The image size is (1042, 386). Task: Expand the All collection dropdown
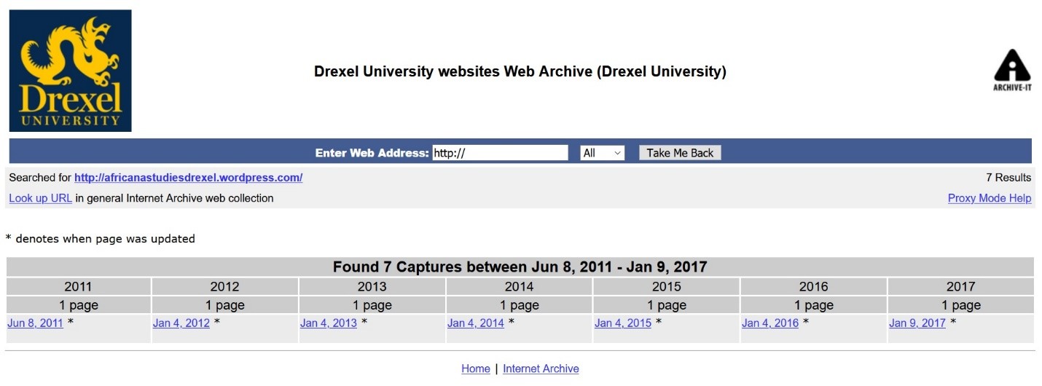pos(602,153)
